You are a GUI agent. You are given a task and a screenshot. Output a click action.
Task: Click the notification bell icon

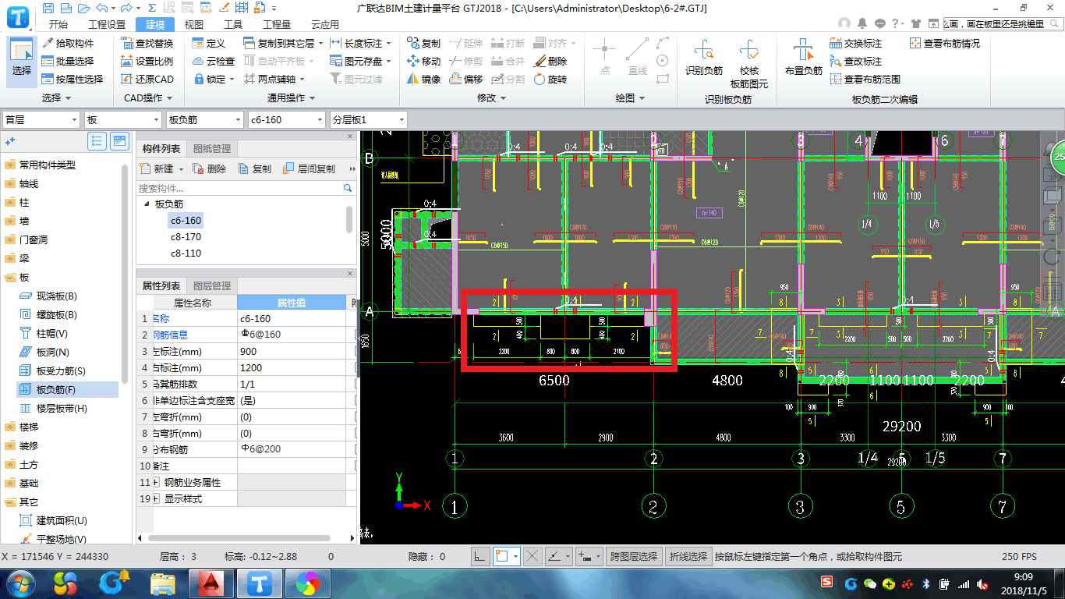click(862, 23)
